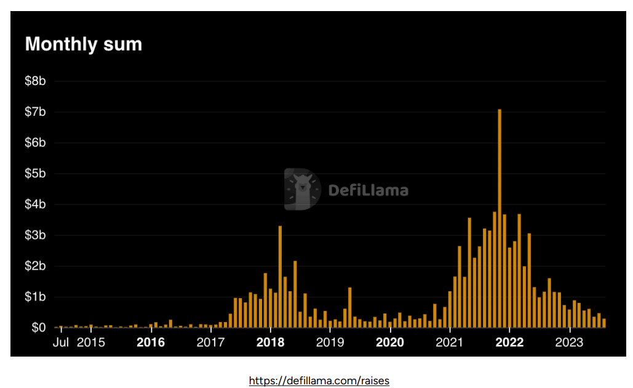Screen dimensions: 633x388
Task: Select the tallest bar above $7b
Action: pyautogui.click(x=500, y=216)
